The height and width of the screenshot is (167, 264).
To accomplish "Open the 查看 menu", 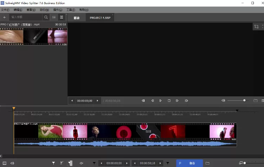I will point(31,10).
